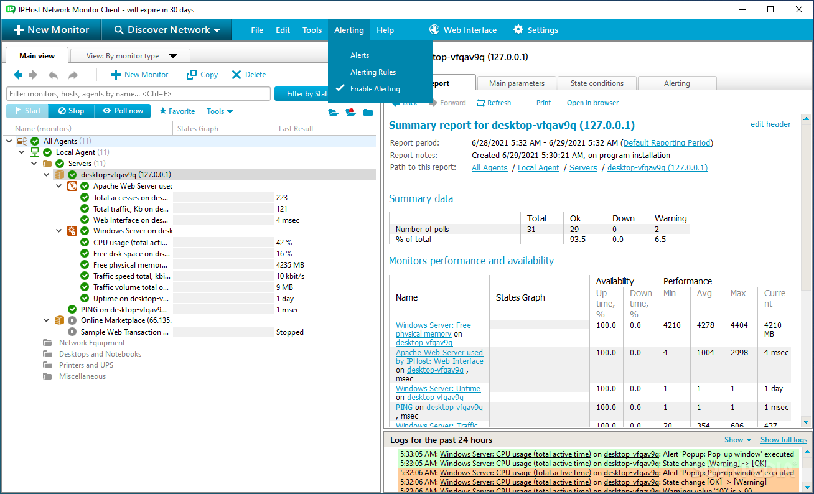
Task: Select Alerts from Alerting menu
Action: pyautogui.click(x=360, y=55)
